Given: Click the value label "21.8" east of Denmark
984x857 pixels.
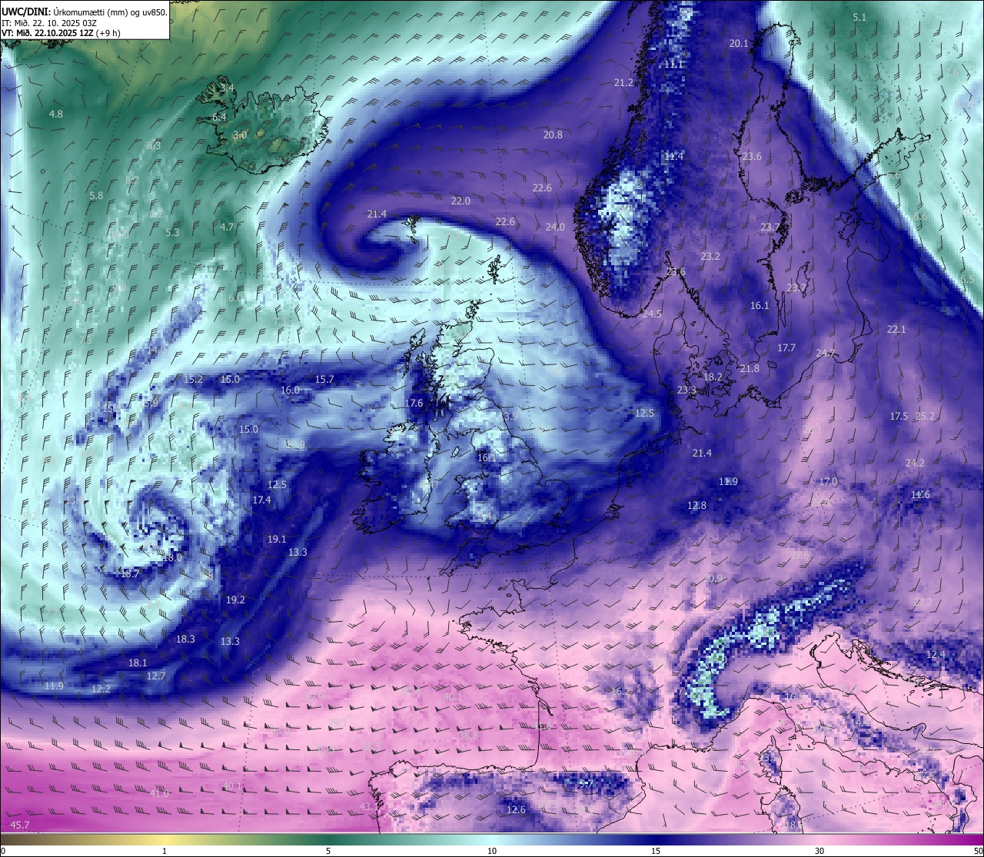Looking at the screenshot, I should 750,368.
